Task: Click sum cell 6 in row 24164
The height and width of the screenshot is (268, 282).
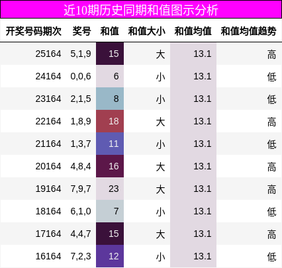Action: (110, 76)
